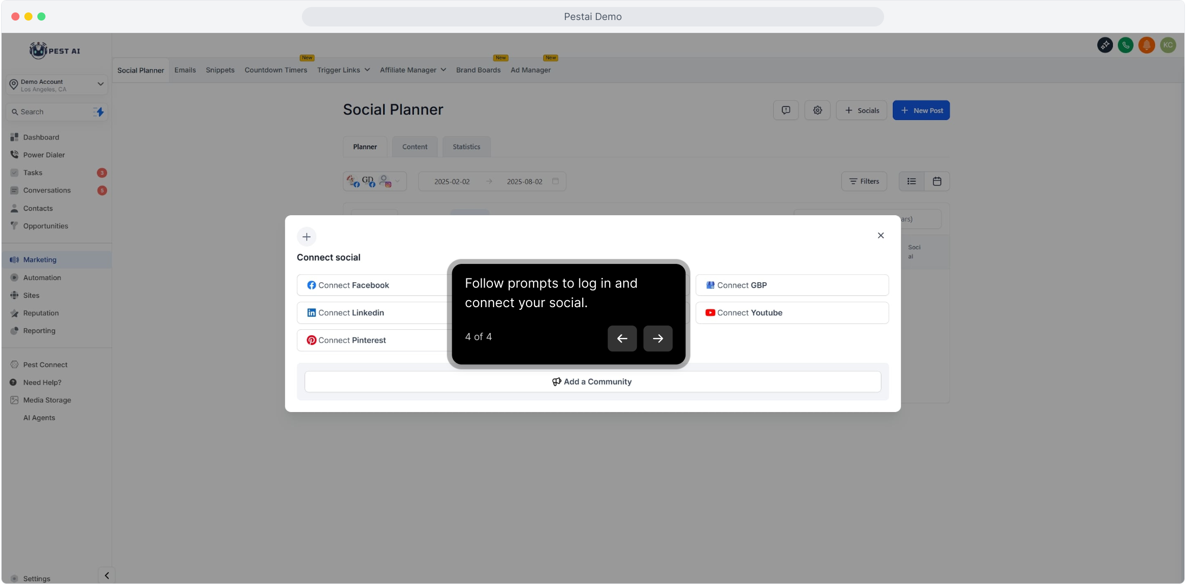This screenshot has width=1186, height=584.
Task: Open Sites section
Action: pyautogui.click(x=31, y=295)
